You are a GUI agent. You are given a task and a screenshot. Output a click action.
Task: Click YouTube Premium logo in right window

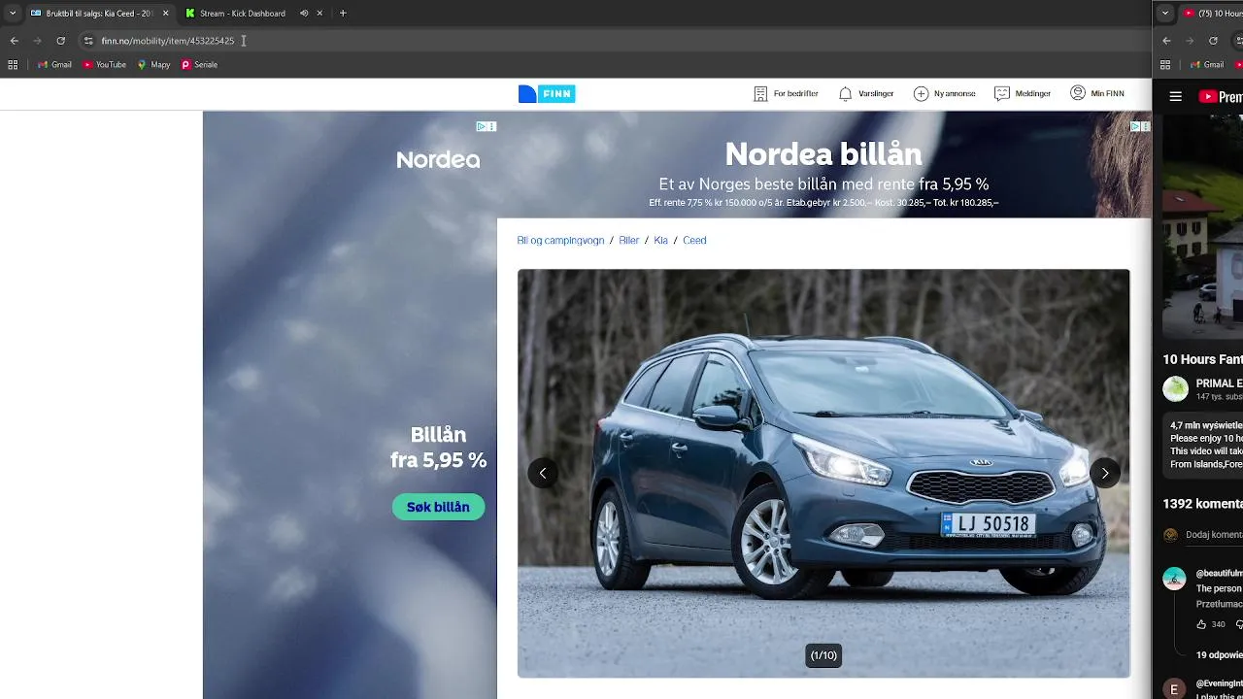pos(1221,96)
